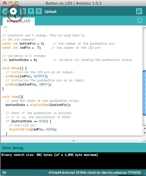
Task: Click the 'int buttonState = 0;' line
Action: pos(20,60)
